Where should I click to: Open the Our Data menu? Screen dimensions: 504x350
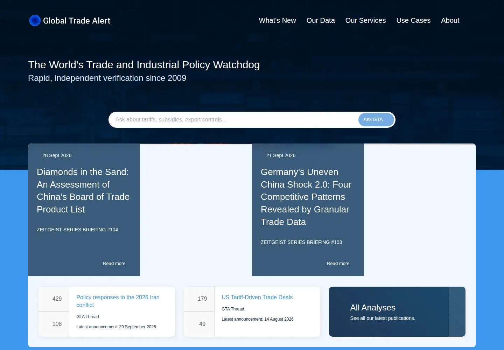(321, 20)
